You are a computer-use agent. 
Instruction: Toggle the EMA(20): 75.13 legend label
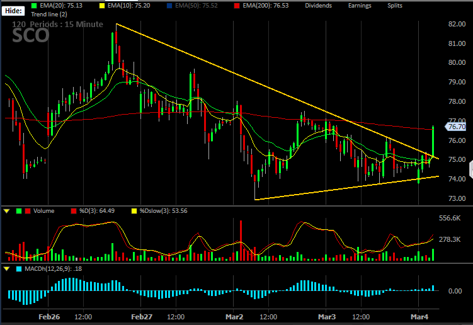click(x=61, y=6)
